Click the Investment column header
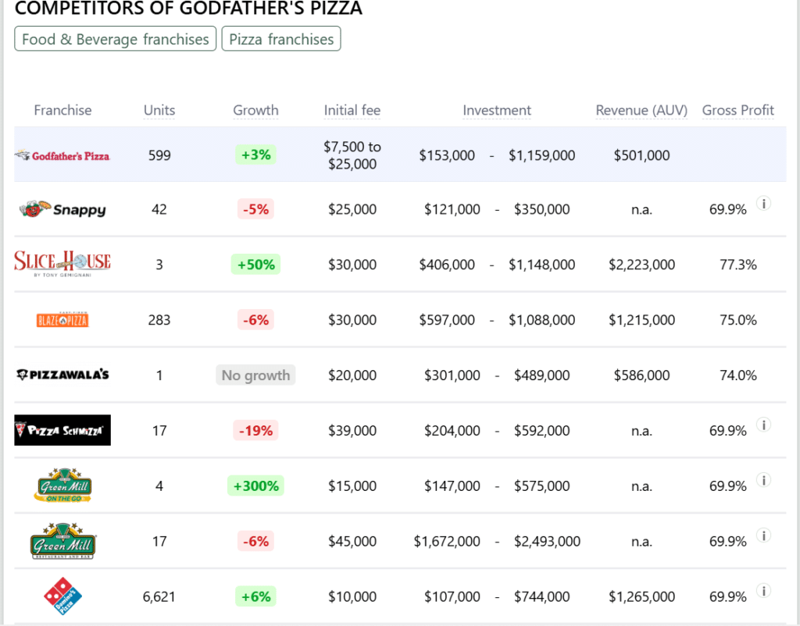Viewport: 800px width, 626px height. [497, 110]
